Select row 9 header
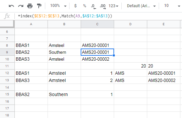182x118 pixels. point(7,52)
